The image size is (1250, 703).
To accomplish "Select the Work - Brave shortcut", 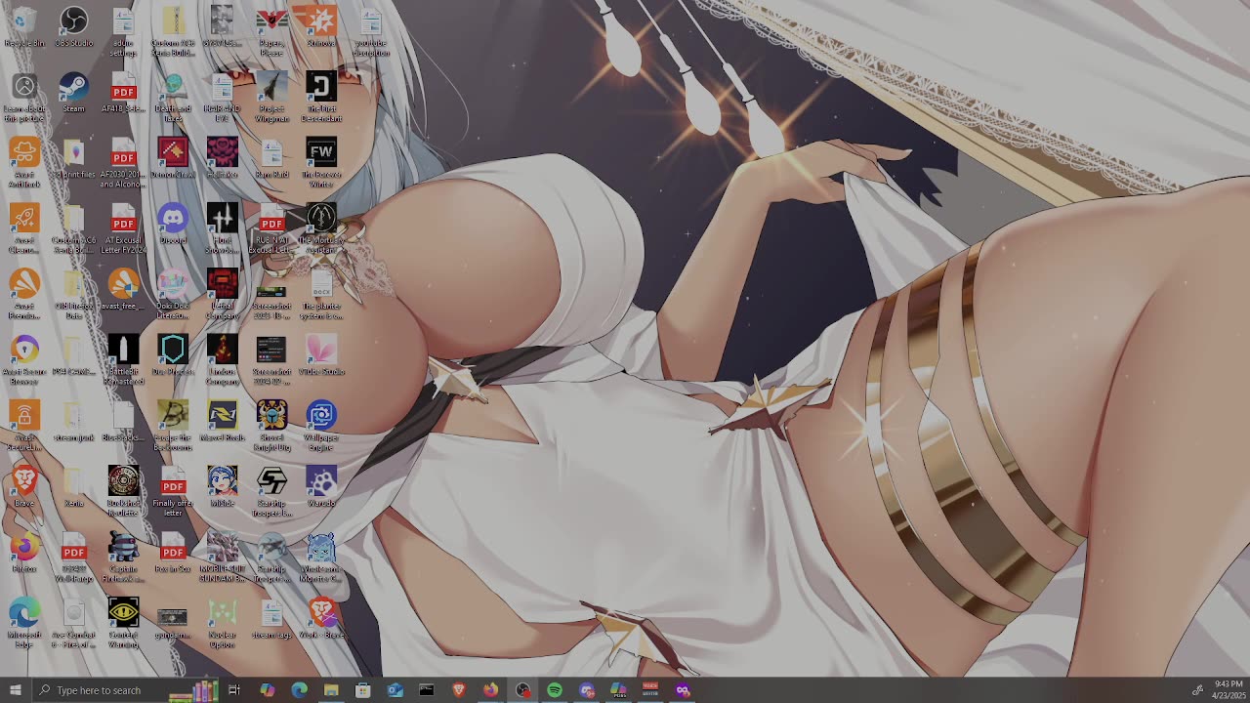I will [x=321, y=618].
